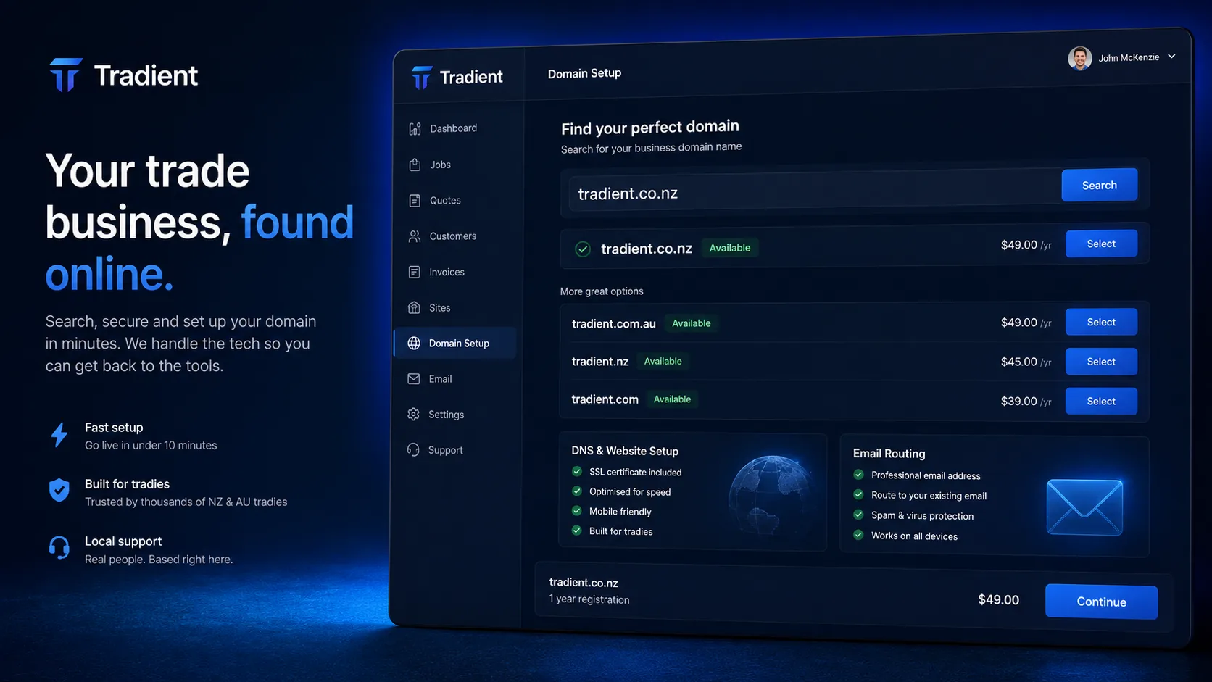Click the Route to your existing email check icon
This screenshot has height=682, width=1212.
(x=859, y=494)
